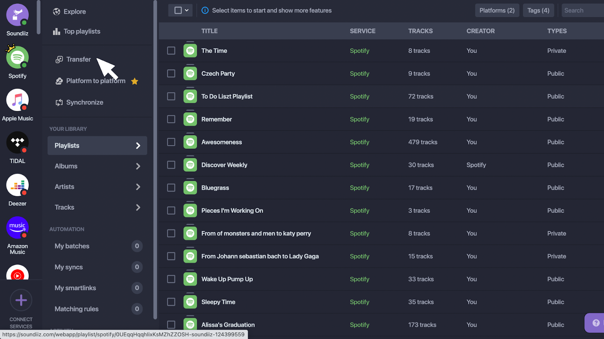Select Czech Party playlist checkbox
The image size is (604, 339).
(171, 73)
